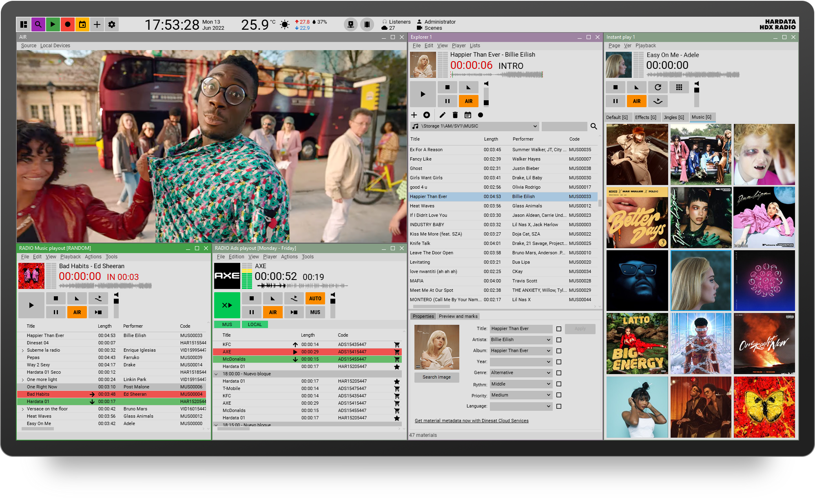Click the Title input field in Properties
The width and height of the screenshot is (815, 498).
coord(521,329)
